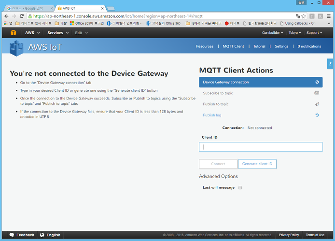Open MQTT Client in the IoT header
This screenshot has width=335, height=241.
[233, 46]
